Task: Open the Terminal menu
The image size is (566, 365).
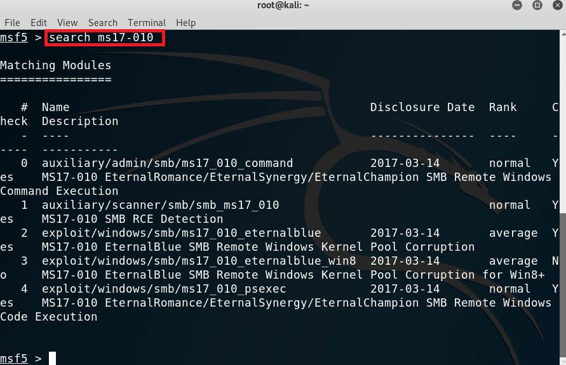Action: pyautogui.click(x=147, y=22)
